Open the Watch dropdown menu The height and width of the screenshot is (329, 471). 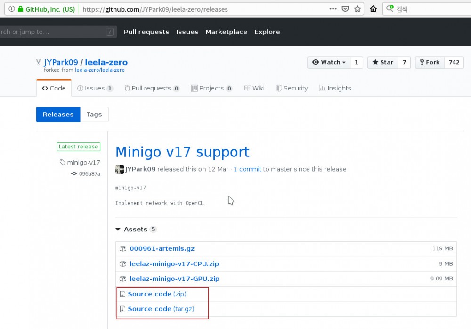tap(329, 62)
